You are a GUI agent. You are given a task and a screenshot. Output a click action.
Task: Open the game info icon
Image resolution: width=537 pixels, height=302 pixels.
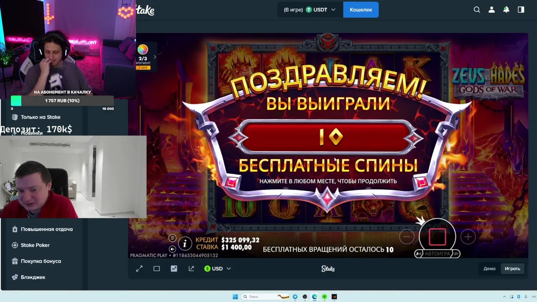185,243
